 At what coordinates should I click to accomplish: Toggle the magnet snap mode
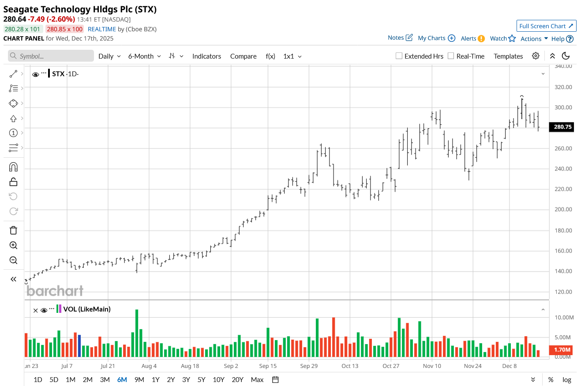point(13,167)
